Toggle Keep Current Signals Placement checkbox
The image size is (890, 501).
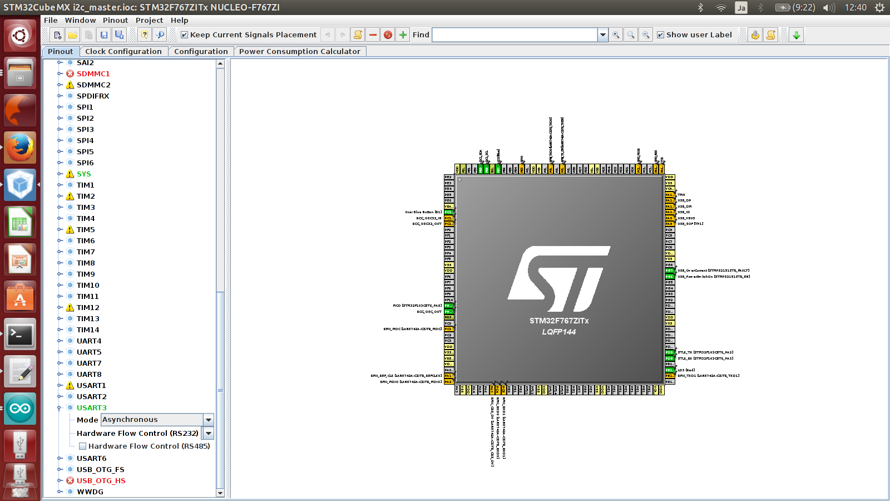click(x=184, y=35)
